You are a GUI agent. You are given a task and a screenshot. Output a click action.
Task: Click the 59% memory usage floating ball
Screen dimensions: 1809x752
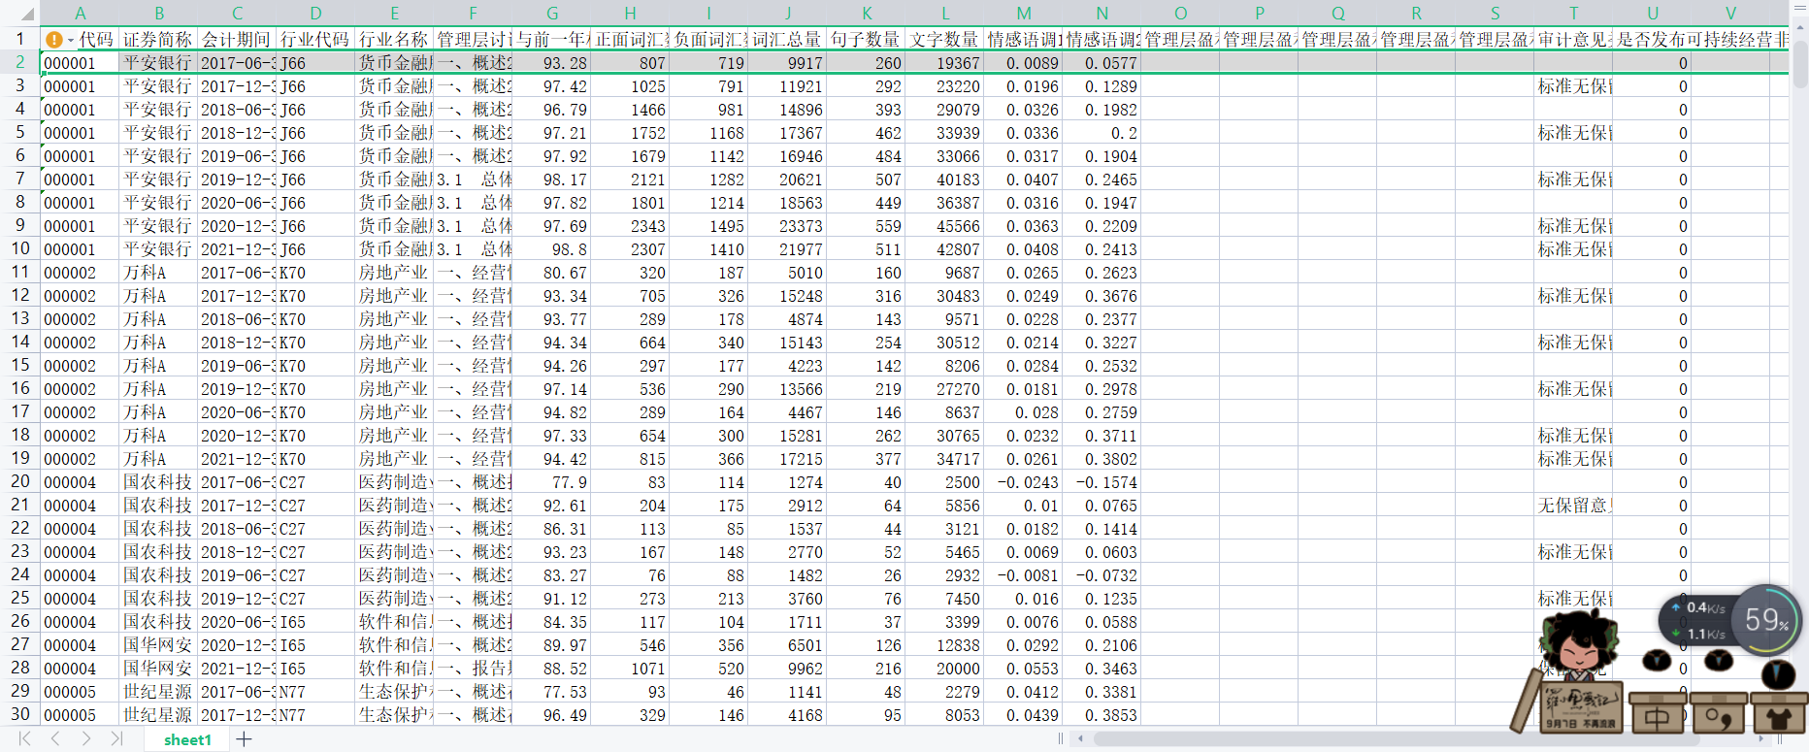pyautogui.click(x=1766, y=619)
